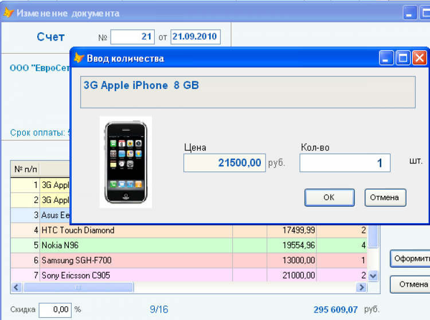Click the Счет document heading
430x320 pixels.
click(50, 37)
